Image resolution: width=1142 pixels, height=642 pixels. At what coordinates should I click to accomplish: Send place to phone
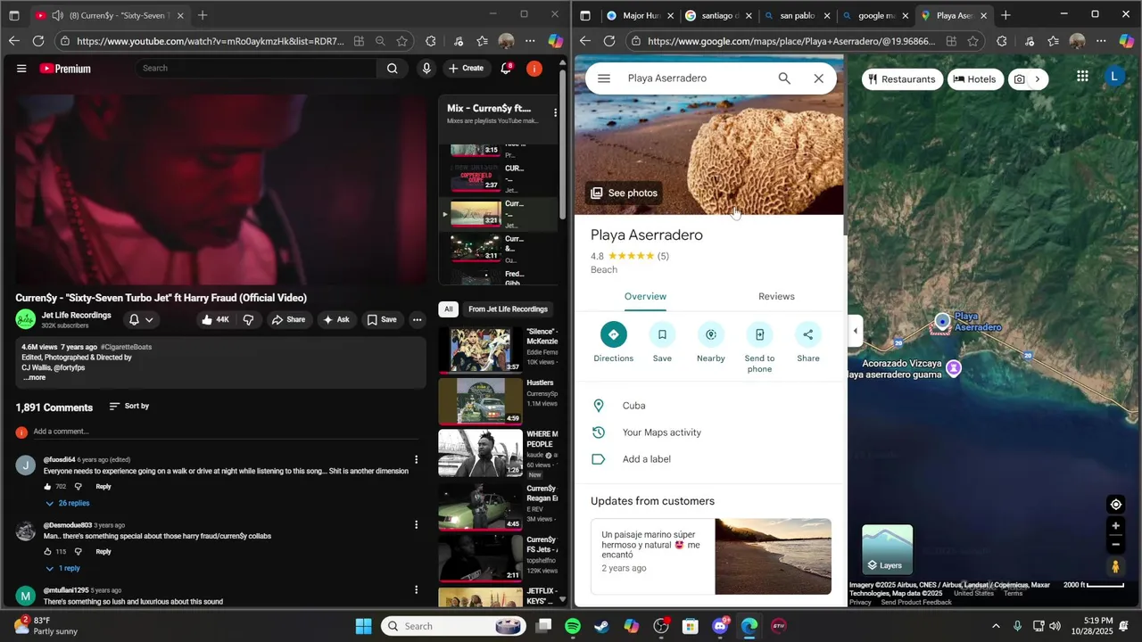pyautogui.click(x=759, y=348)
